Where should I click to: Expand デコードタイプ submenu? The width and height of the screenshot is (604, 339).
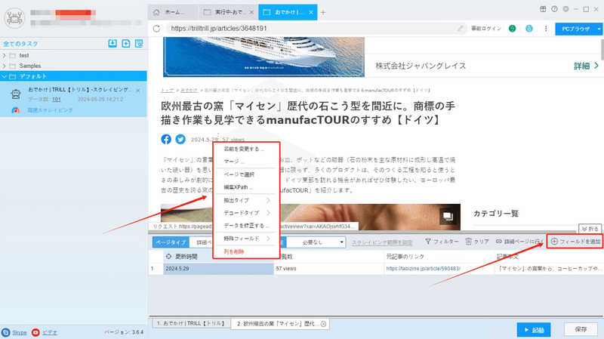pos(247,213)
